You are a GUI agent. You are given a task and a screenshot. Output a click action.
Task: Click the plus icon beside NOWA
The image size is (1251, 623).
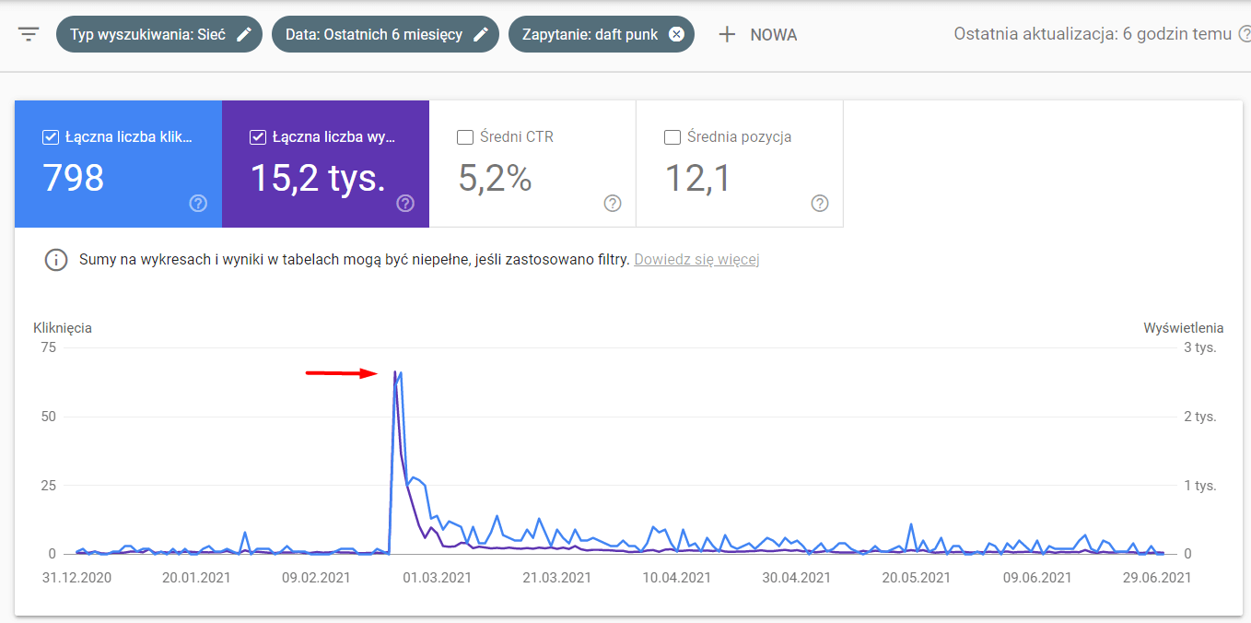tap(727, 35)
